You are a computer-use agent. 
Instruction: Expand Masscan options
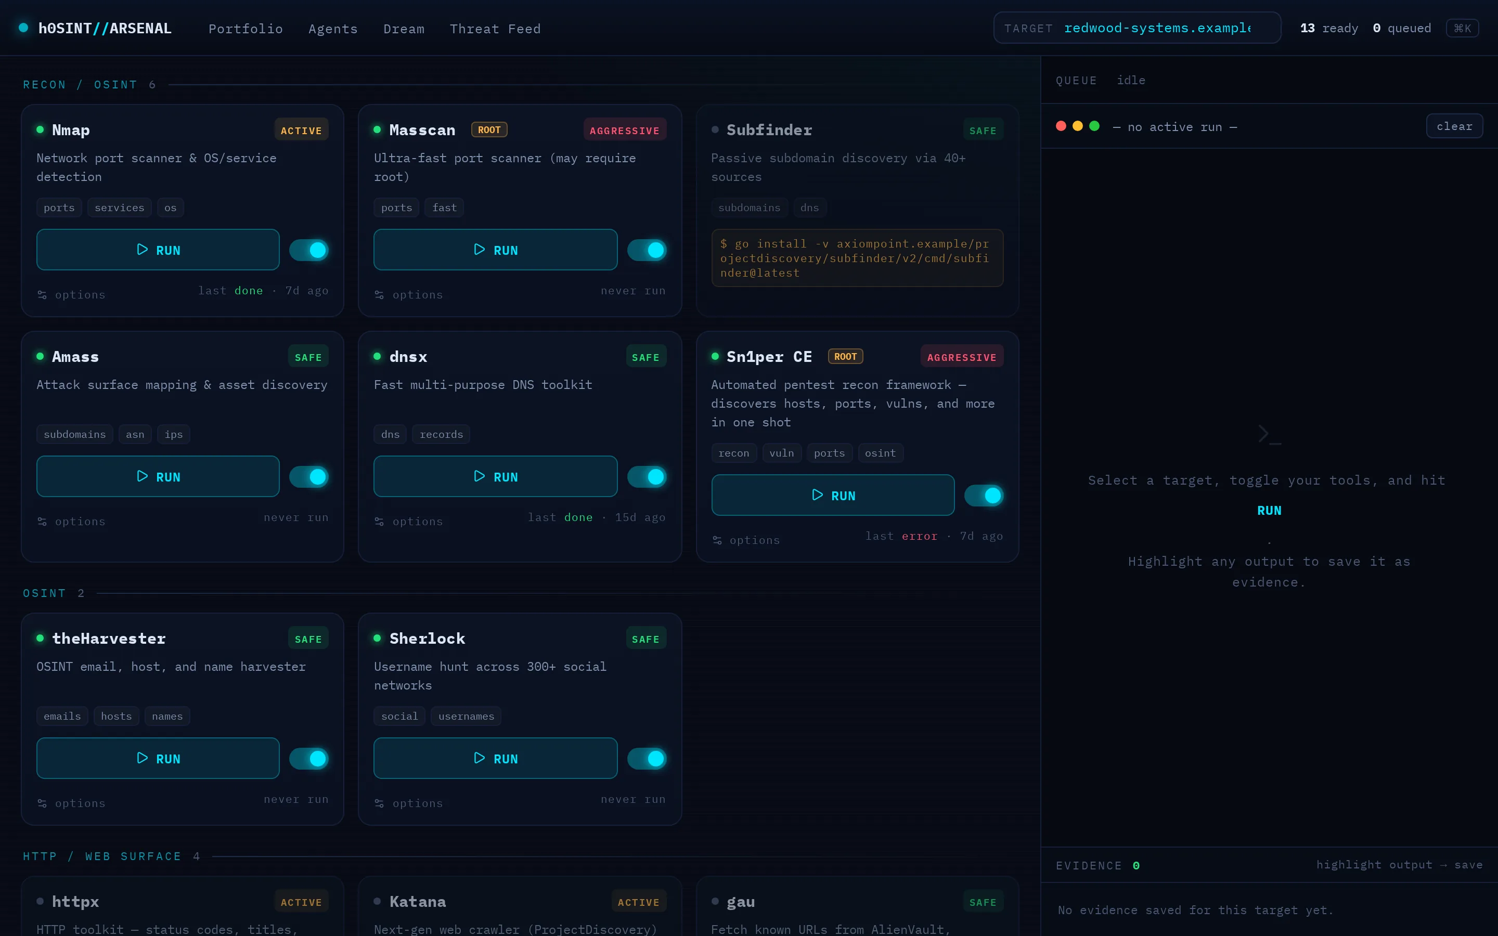(408, 295)
